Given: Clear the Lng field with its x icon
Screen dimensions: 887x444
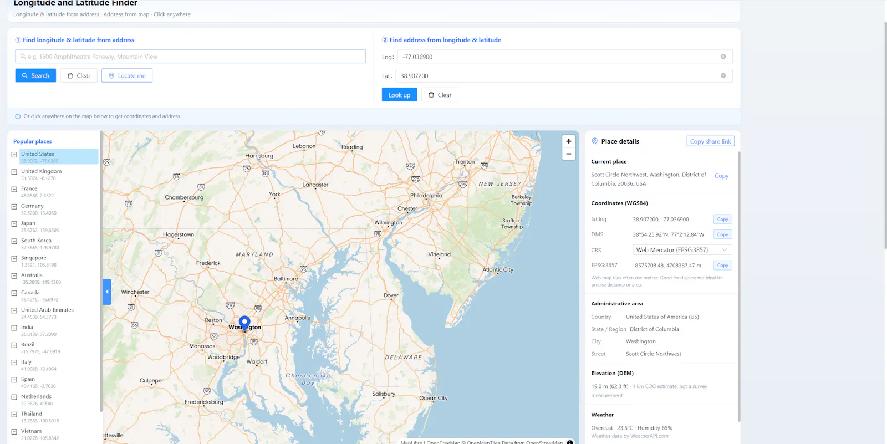Looking at the screenshot, I should pyautogui.click(x=723, y=57).
